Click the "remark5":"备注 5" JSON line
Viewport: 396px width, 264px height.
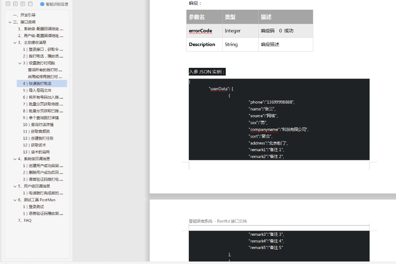click(266, 248)
